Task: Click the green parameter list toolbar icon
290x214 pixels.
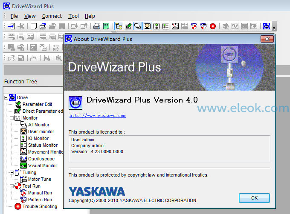Action: point(106,26)
